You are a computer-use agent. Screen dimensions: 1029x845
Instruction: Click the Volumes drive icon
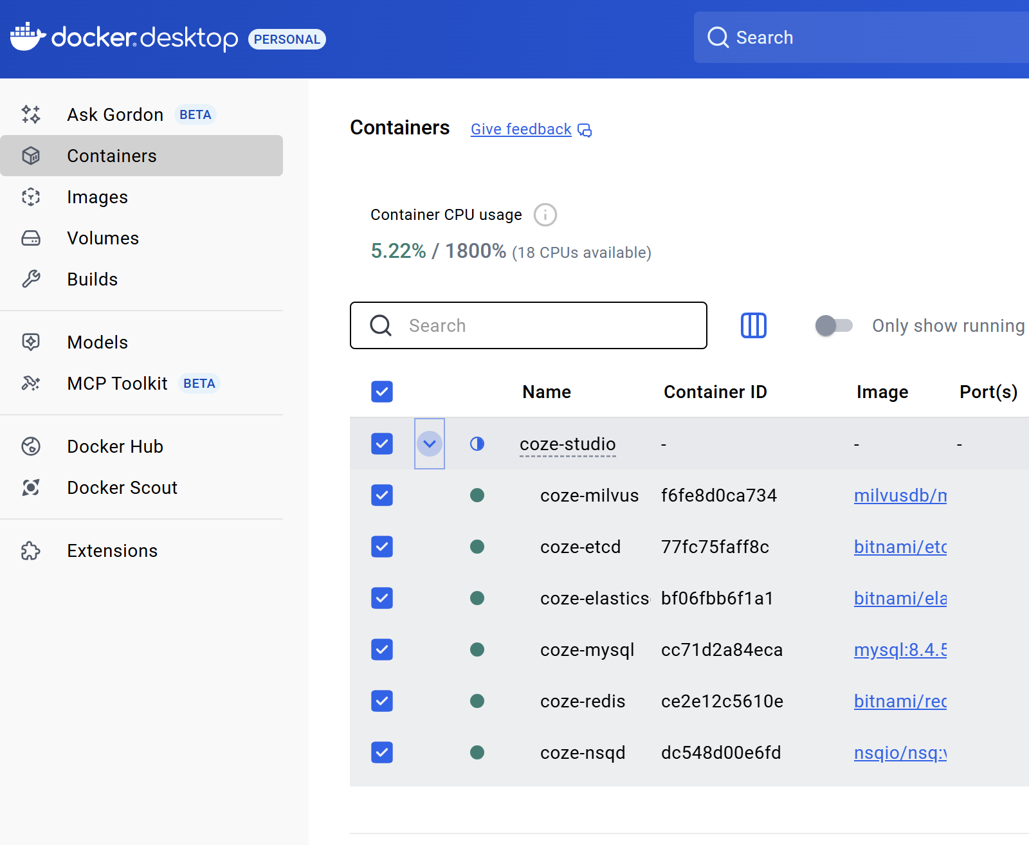[x=31, y=238]
